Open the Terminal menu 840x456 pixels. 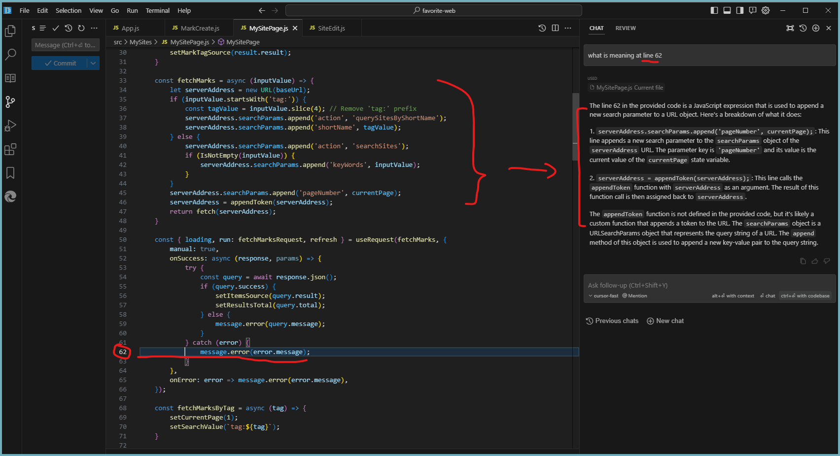tap(157, 10)
